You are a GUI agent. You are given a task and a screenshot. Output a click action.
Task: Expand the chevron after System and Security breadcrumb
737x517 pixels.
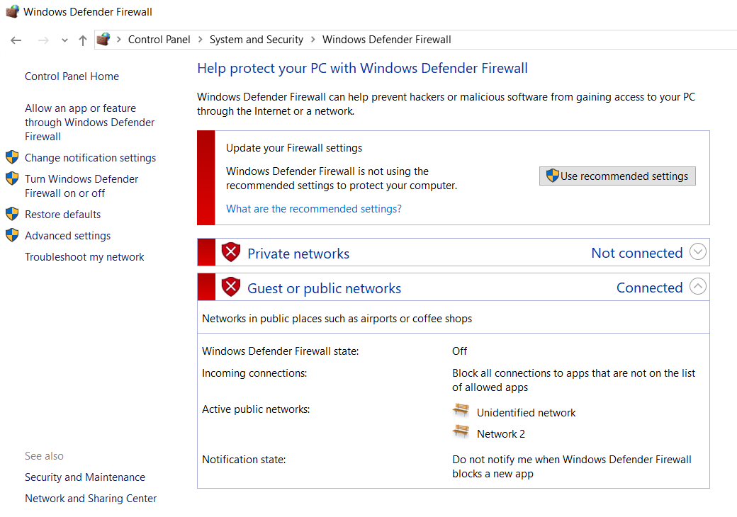pyautogui.click(x=313, y=40)
